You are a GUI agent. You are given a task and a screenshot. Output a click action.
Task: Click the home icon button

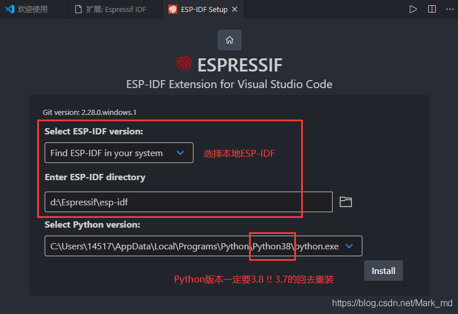click(230, 40)
